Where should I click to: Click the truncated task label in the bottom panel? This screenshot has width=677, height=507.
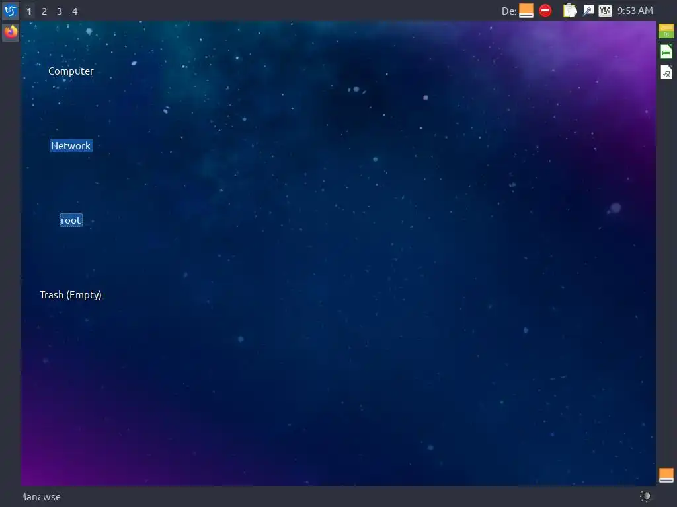pyautogui.click(x=42, y=497)
